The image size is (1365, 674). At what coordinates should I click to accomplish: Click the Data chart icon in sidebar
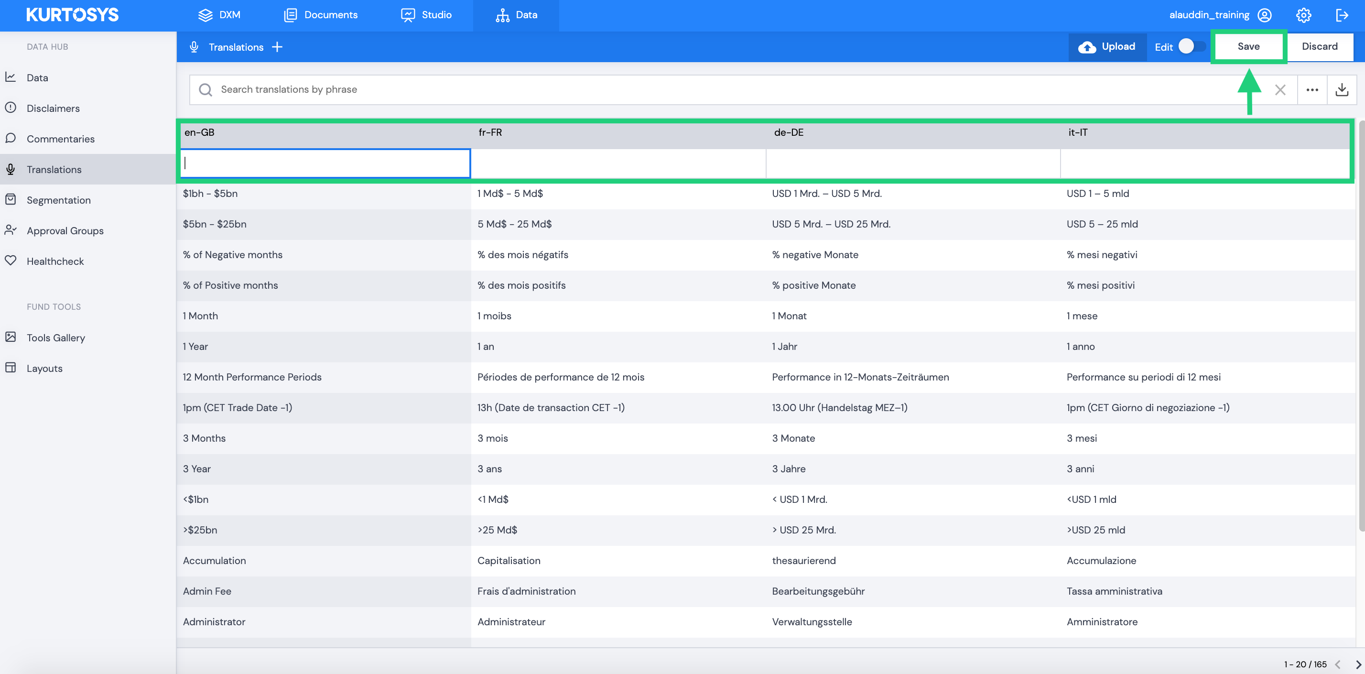pyautogui.click(x=11, y=77)
